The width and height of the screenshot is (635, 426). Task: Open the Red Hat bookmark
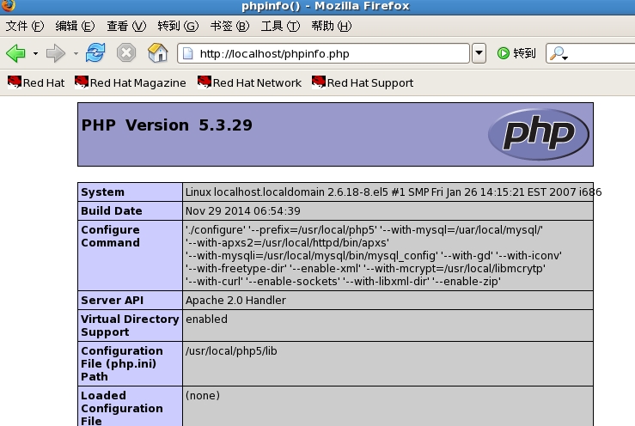(36, 82)
